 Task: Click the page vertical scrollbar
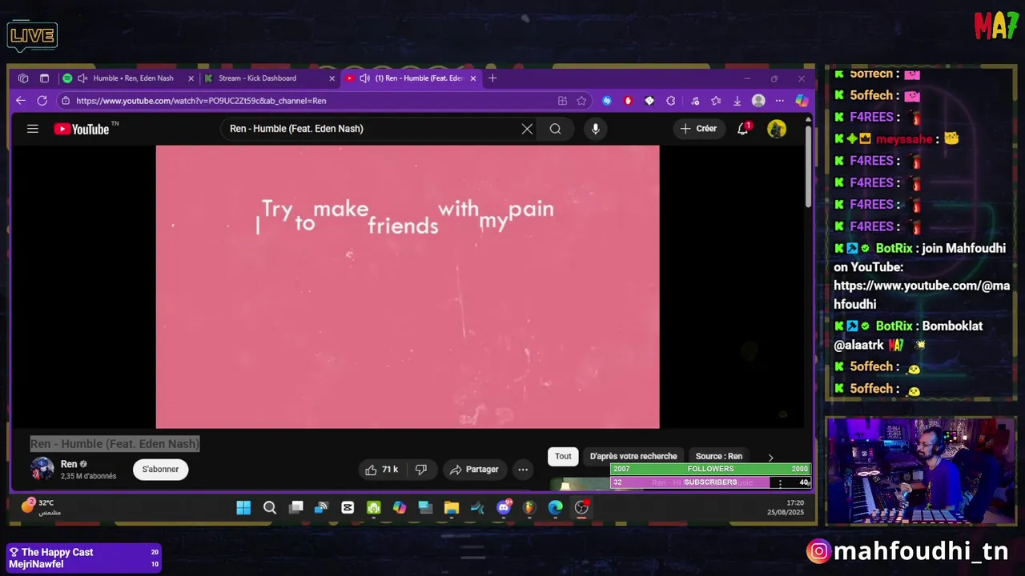[808, 168]
